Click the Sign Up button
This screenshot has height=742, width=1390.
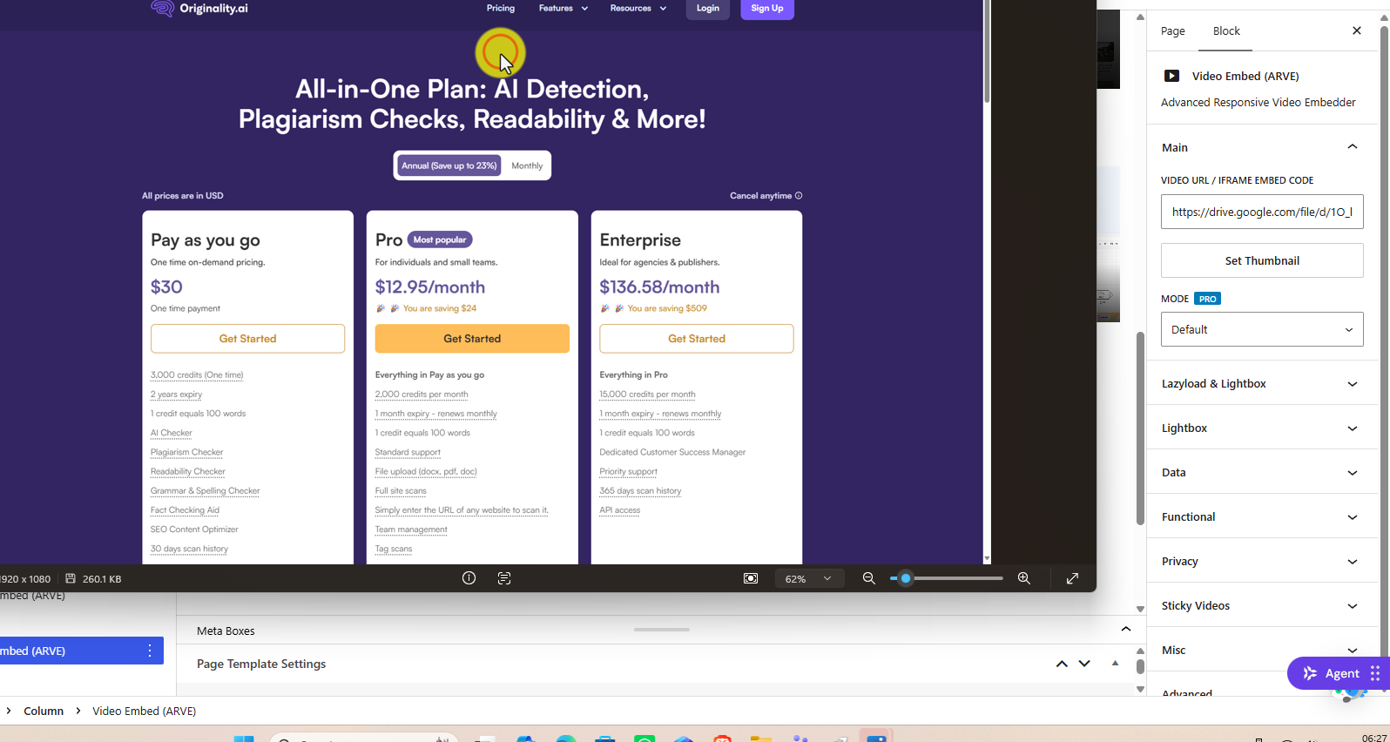coord(767,9)
